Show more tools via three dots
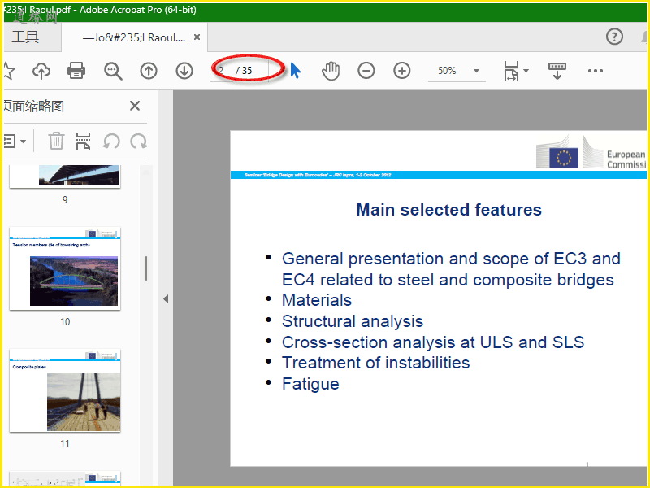This screenshot has height=488, width=650. 596,71
